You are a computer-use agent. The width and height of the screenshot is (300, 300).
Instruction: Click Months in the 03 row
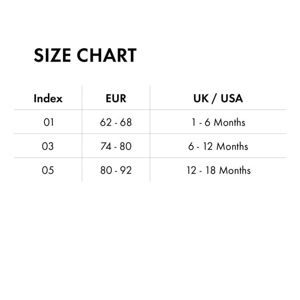click(x=232, y=146)
